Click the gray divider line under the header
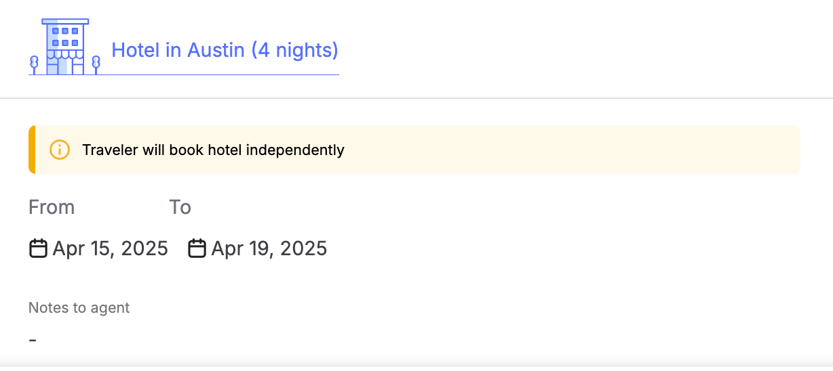The width and height of the screenshot is (833, 371). click(416, 98)
